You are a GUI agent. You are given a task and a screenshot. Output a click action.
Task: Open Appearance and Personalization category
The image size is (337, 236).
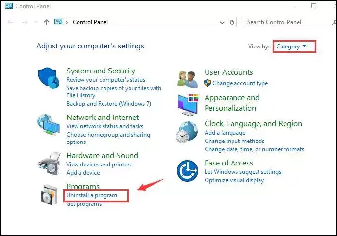[232, 103]
